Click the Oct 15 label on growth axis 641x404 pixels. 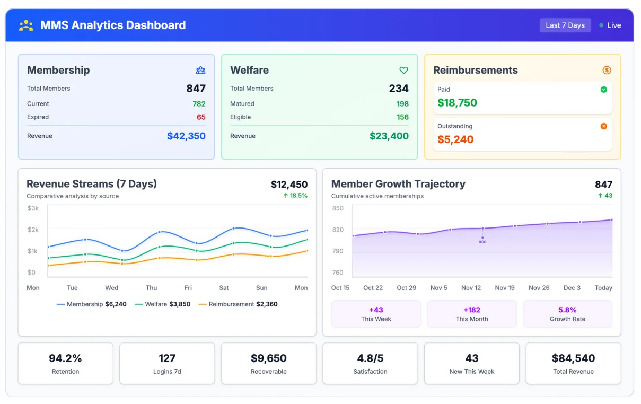pyautogui.click(x=340, y=288)
